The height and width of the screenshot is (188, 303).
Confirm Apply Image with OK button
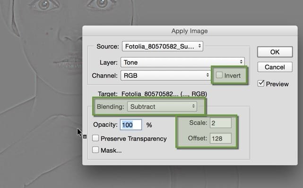tap(275, 52)
